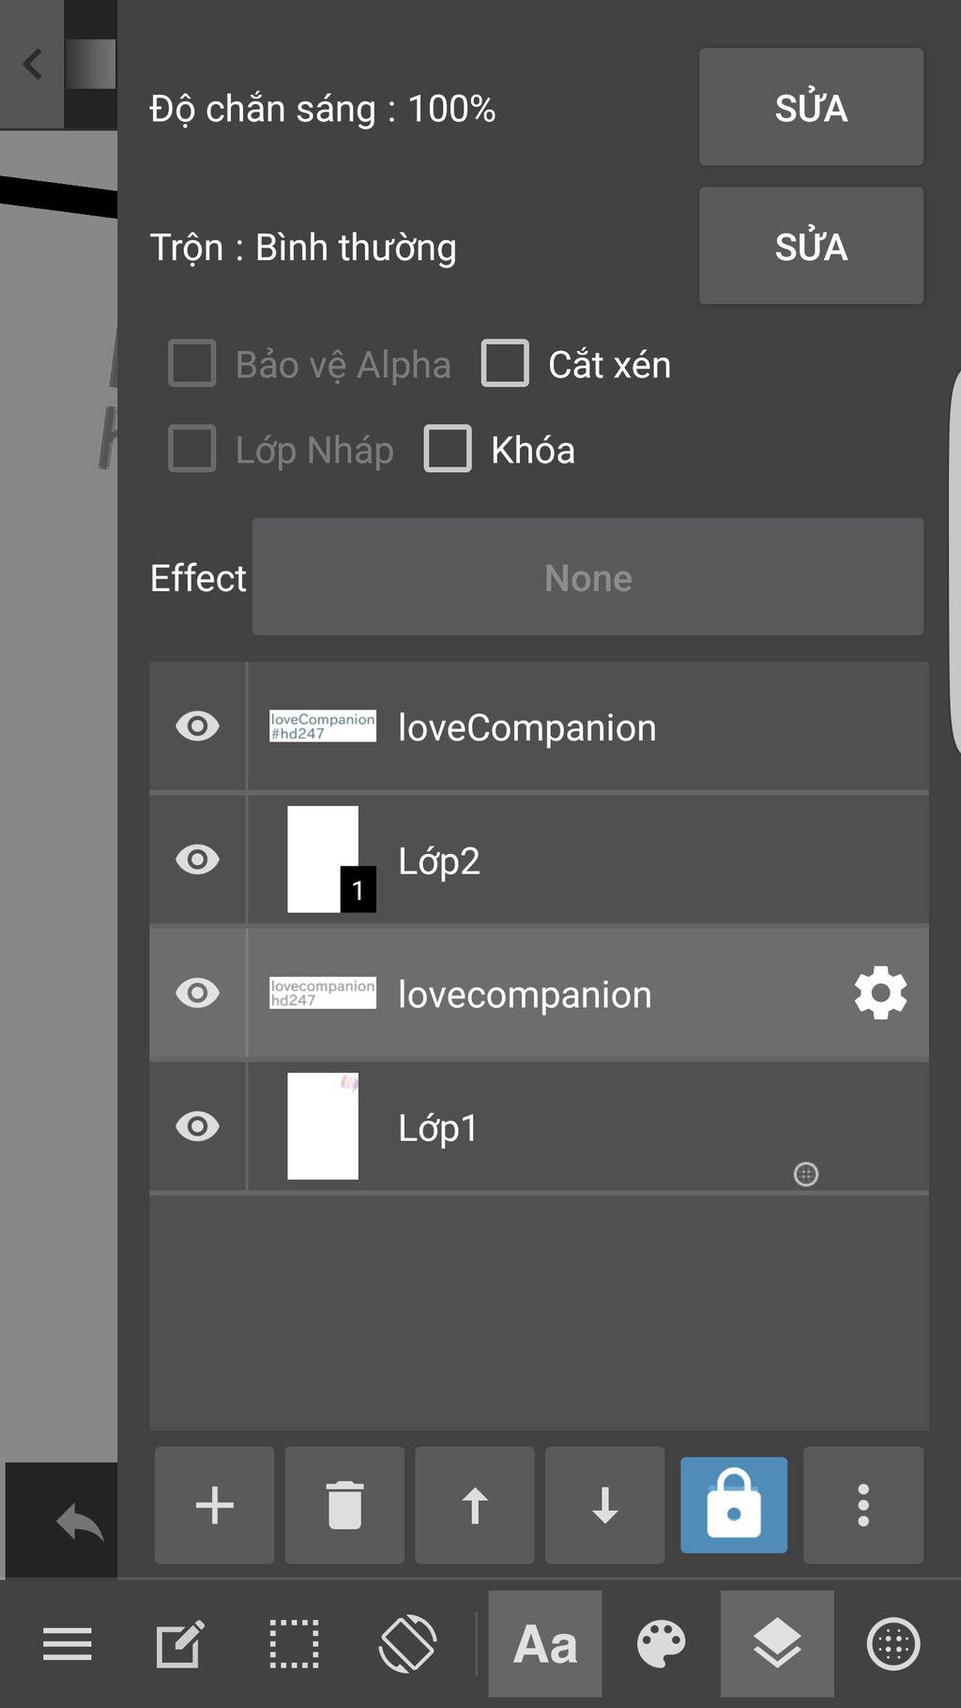The image size is (961, 1708).
Task: Move layer down with arrow icon
Action: (x=605, y=1505)
